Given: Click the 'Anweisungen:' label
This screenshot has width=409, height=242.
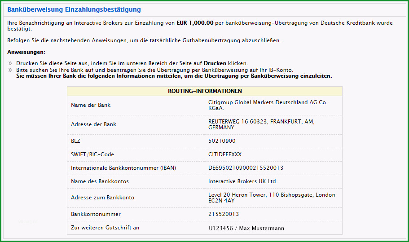Looking at the screenshot, I should pos(26,52).
